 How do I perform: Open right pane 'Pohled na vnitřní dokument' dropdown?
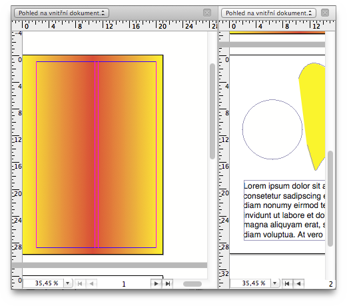pyautogui.click(x=268, y=13)
